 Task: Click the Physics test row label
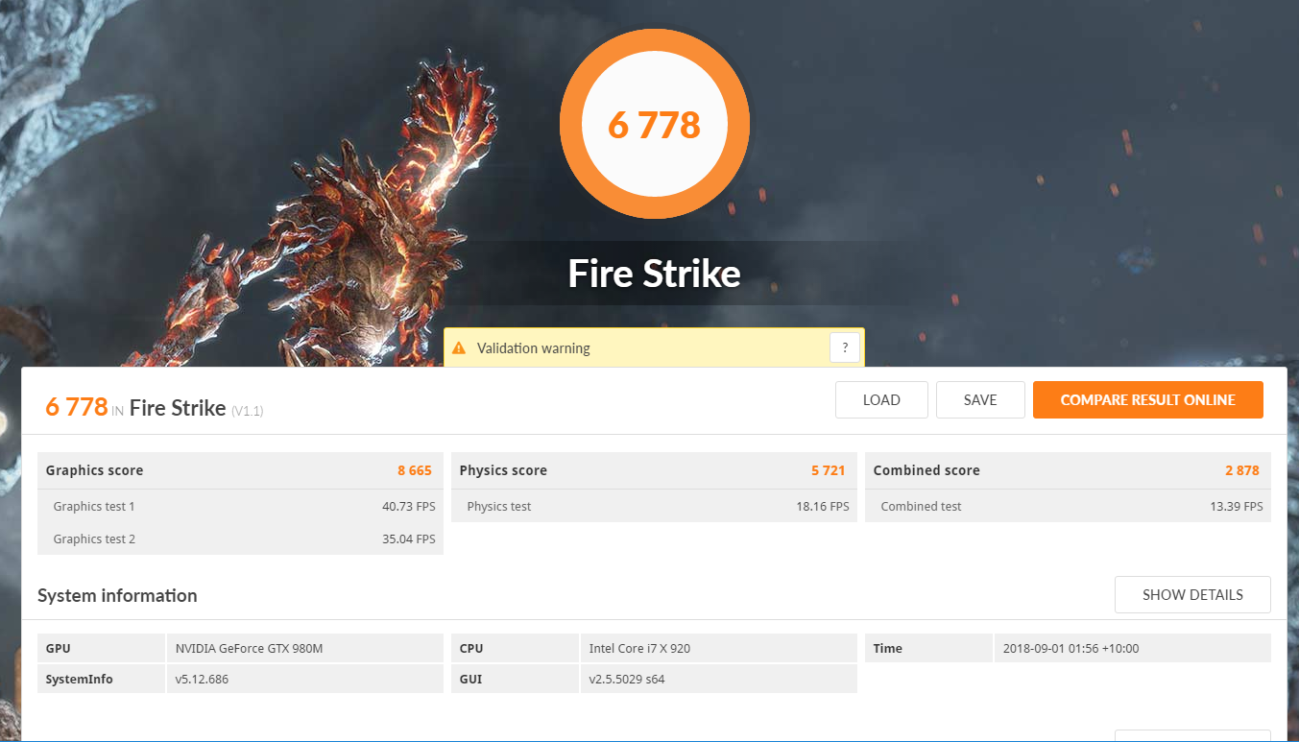tap(499, 507)
